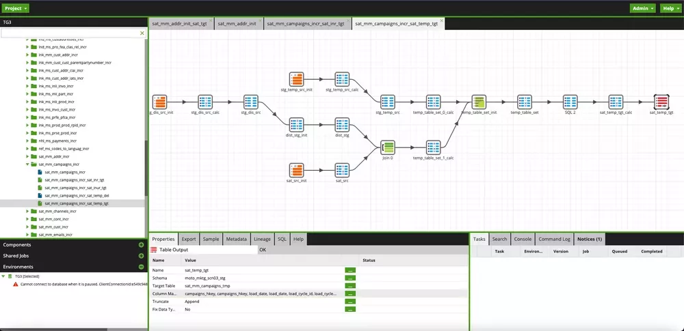
Task: Select the dist_stg_init component node
Action: (296, 125)
